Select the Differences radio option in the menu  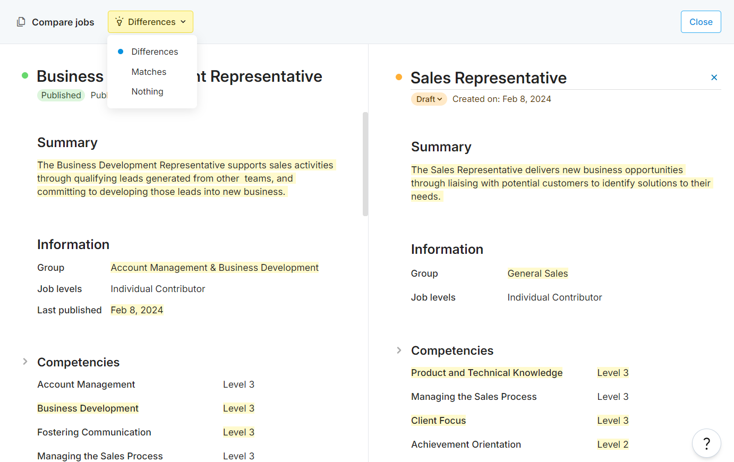pyautogui.click(x=154, y=52)
